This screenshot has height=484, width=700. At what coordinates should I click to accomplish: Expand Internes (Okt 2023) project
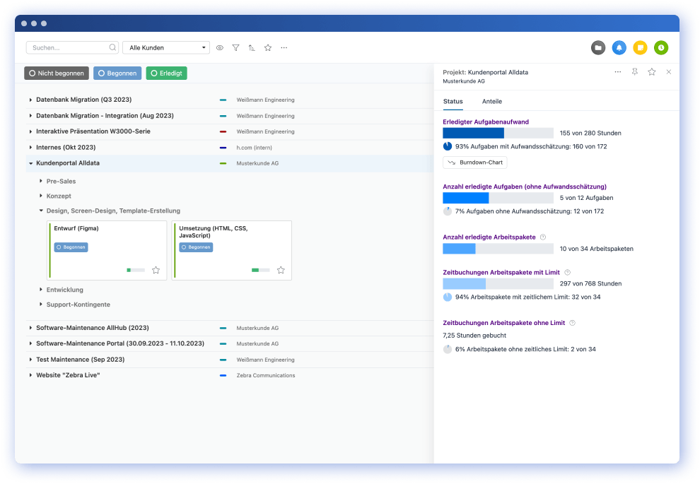[x=30, y=147]
